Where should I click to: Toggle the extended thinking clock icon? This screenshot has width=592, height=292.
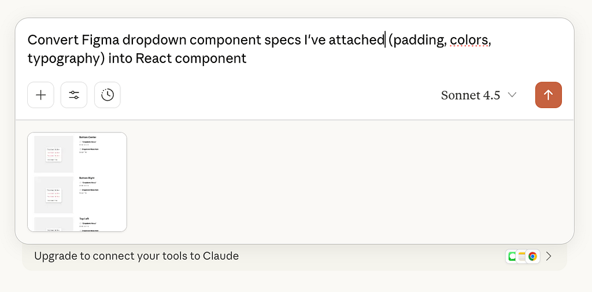108,95
